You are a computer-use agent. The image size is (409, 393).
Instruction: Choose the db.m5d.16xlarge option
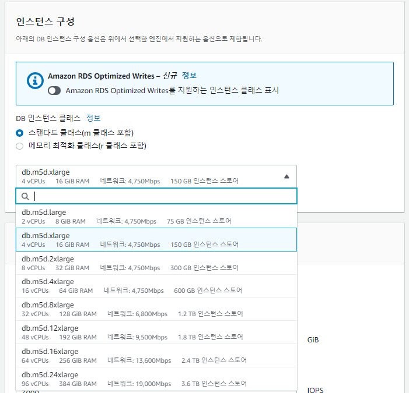(156, 356)
